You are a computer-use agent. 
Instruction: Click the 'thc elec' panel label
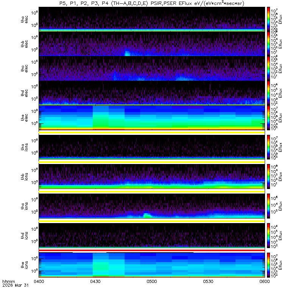click(x=24, y=69)
